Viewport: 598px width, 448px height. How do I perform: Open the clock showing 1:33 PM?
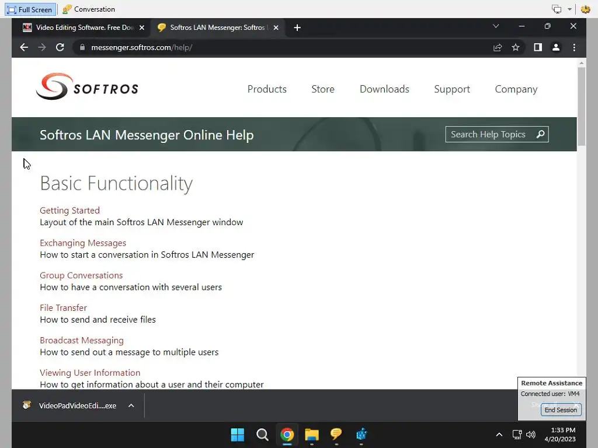coord(560,434)
